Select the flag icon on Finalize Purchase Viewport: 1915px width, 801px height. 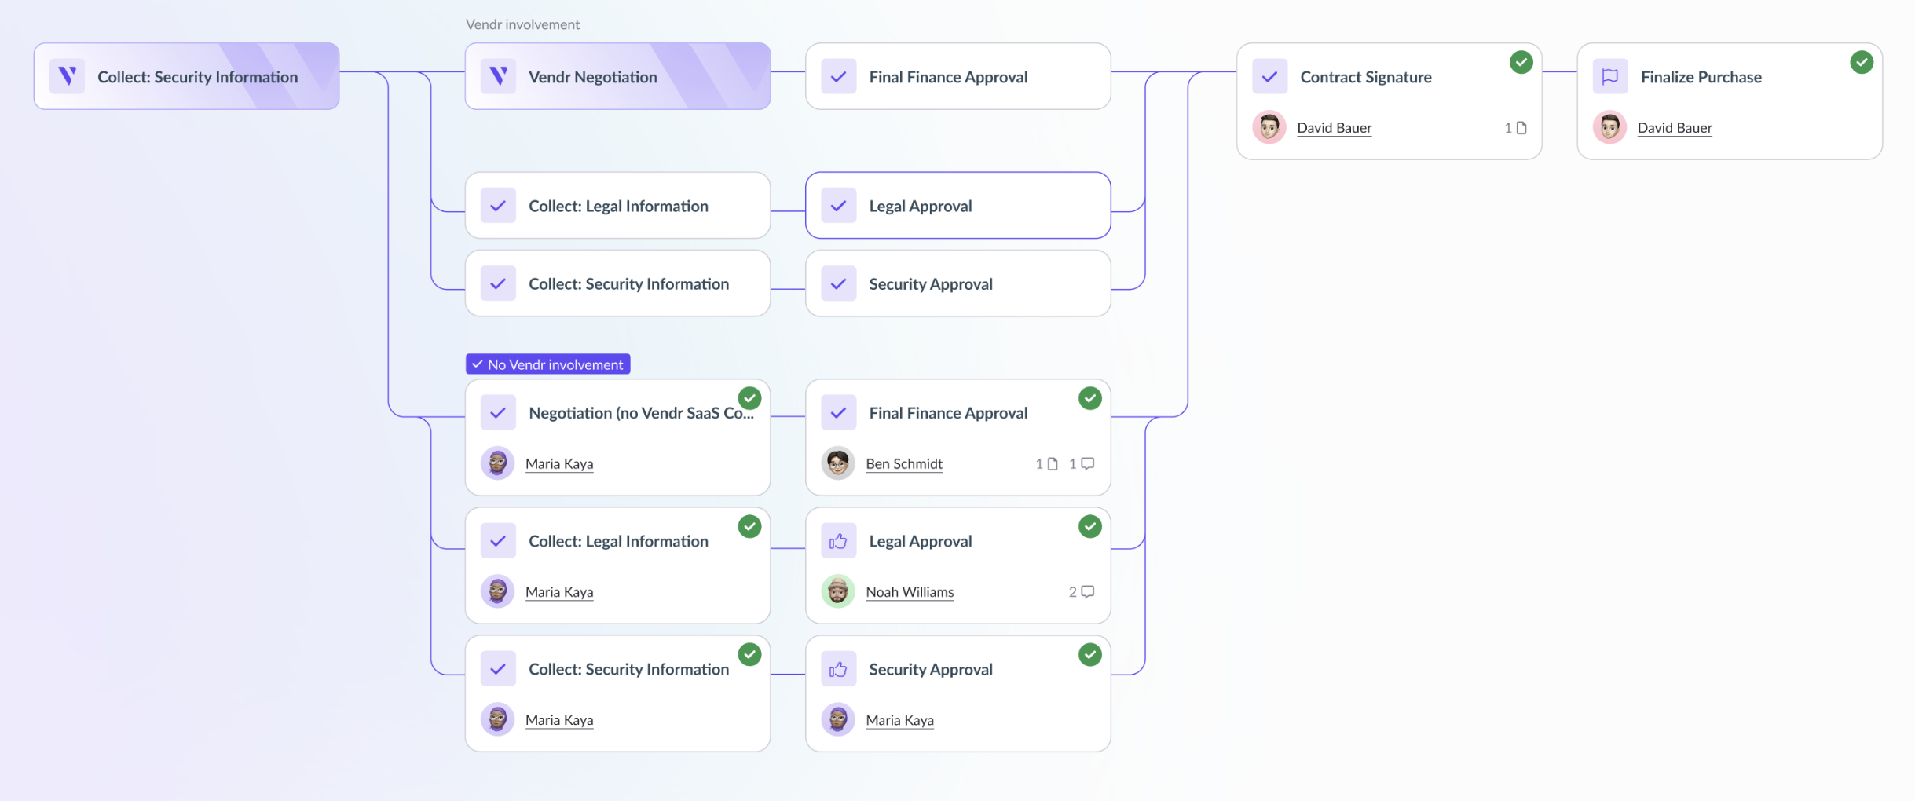(1611, 76)
